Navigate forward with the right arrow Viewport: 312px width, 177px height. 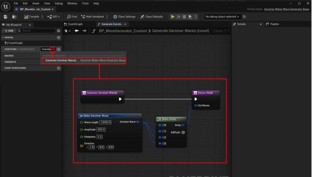[x=84, y=31]
